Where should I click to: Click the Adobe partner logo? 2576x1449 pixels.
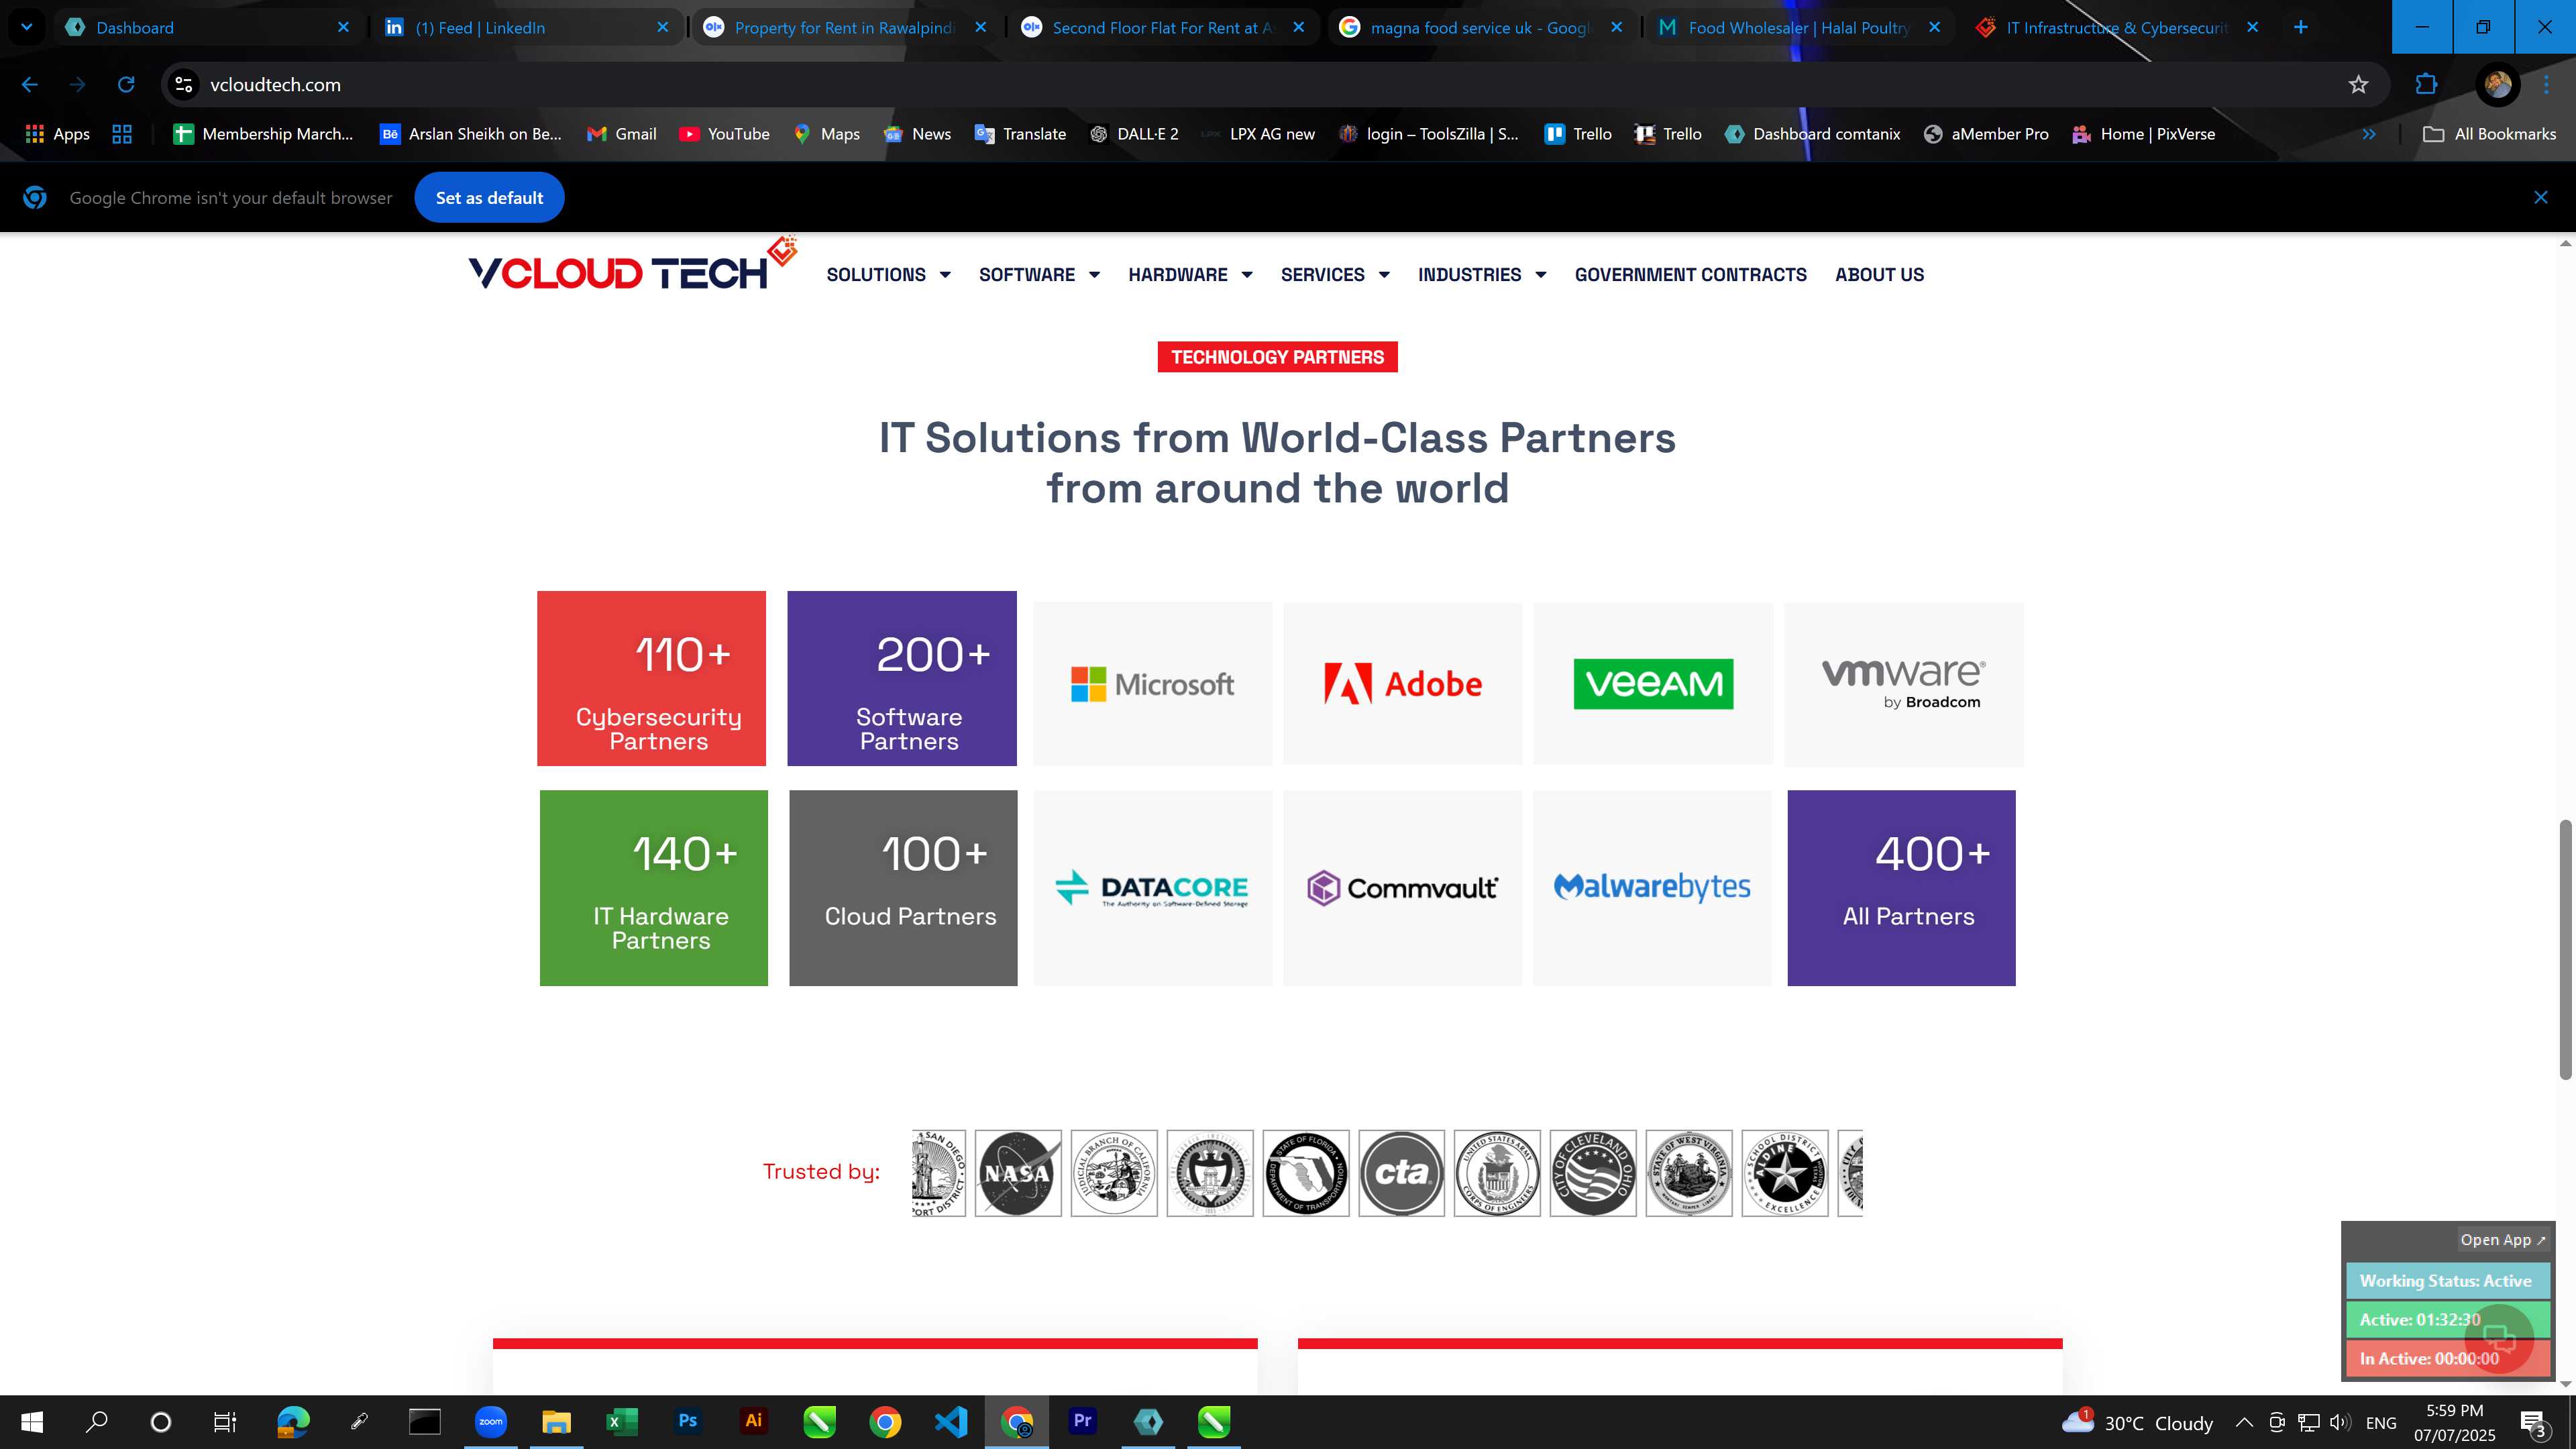[x=1402, y=684]
